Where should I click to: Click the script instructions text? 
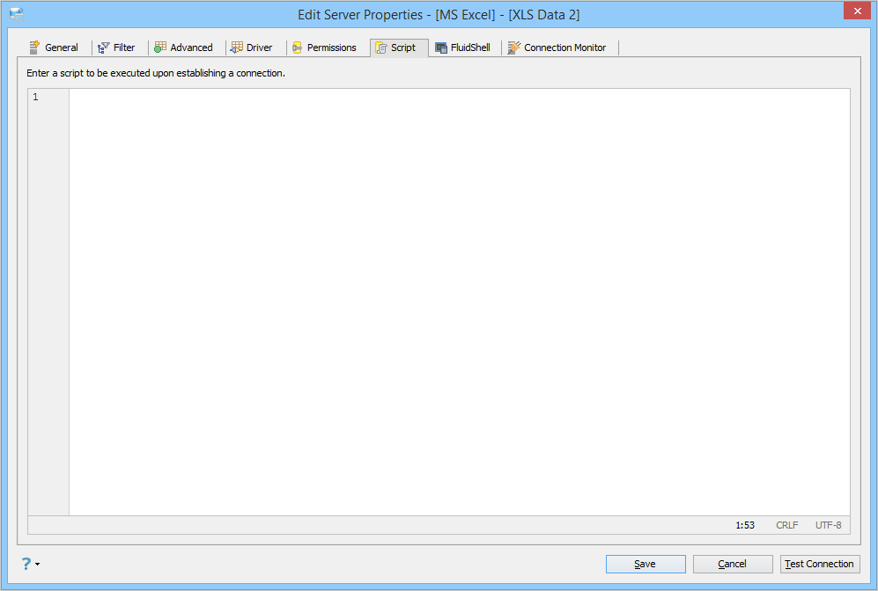click(156, 73)
